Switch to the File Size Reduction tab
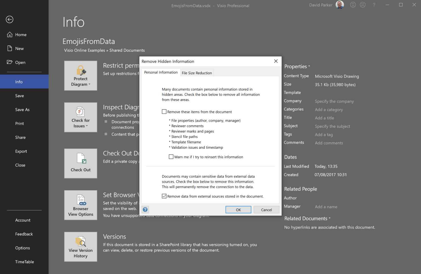The image size is (421, 274). 197,73
